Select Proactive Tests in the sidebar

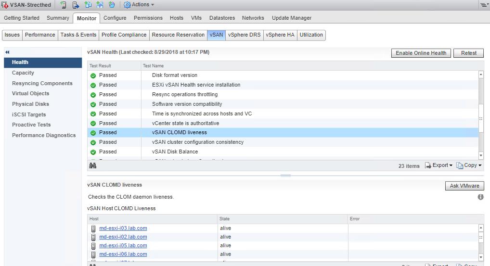pyautogui.click(x=43, y=125)
